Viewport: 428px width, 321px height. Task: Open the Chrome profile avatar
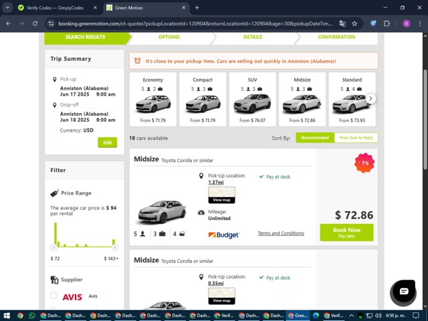[406, 24]
